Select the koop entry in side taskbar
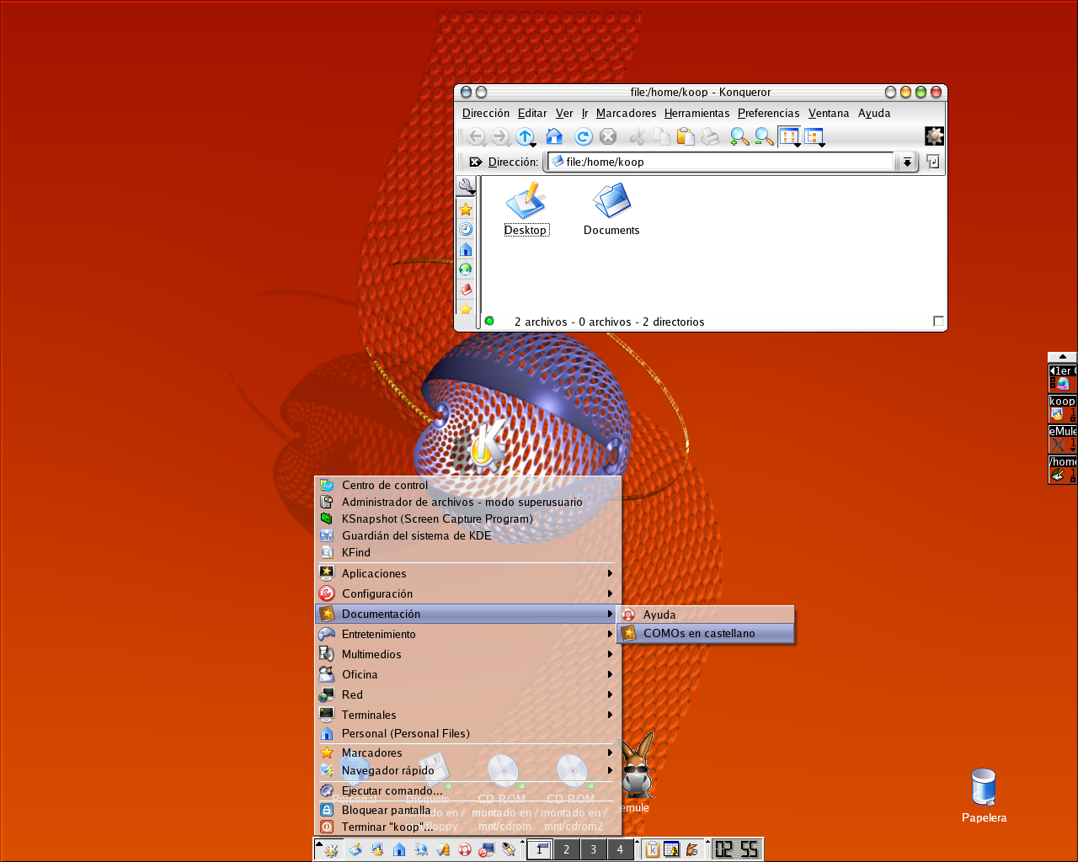1078x862 pixels. [1063, 408]
